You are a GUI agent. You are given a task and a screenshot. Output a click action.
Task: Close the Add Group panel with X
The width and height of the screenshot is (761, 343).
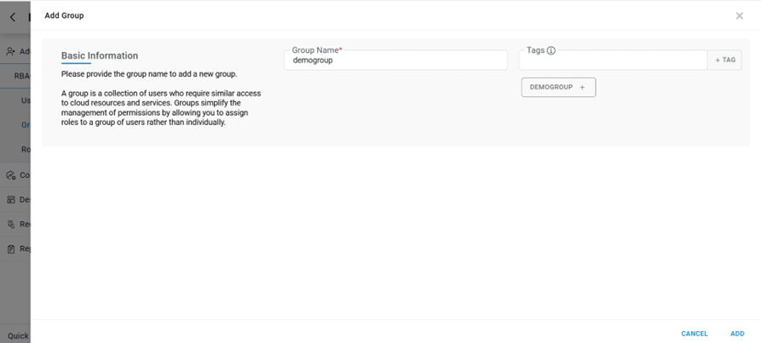click(x=739, y=16)
